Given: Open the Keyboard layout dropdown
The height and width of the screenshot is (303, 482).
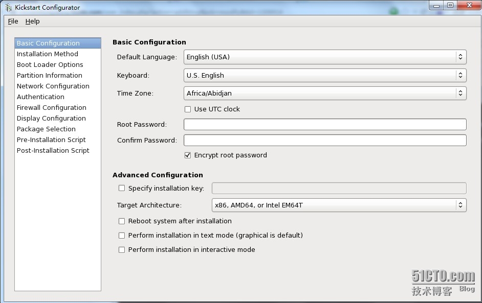Looking at the screenshot, I should (325, 75).
